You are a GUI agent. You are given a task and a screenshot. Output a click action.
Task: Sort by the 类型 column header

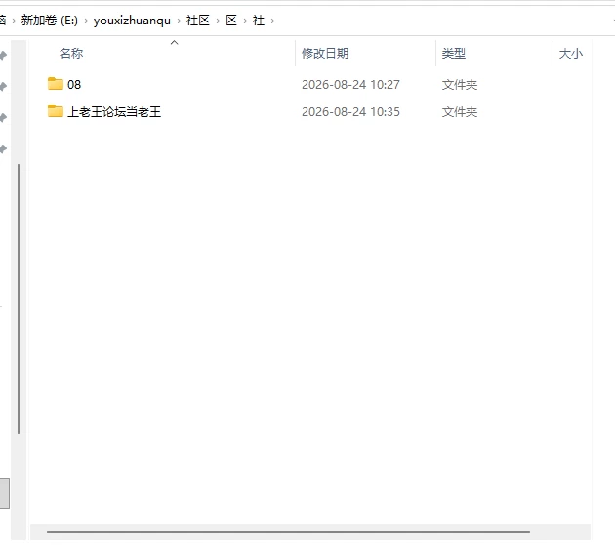pos(454,54)
